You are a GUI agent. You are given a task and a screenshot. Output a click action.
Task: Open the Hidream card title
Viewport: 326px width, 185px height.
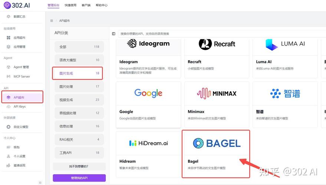128,161
